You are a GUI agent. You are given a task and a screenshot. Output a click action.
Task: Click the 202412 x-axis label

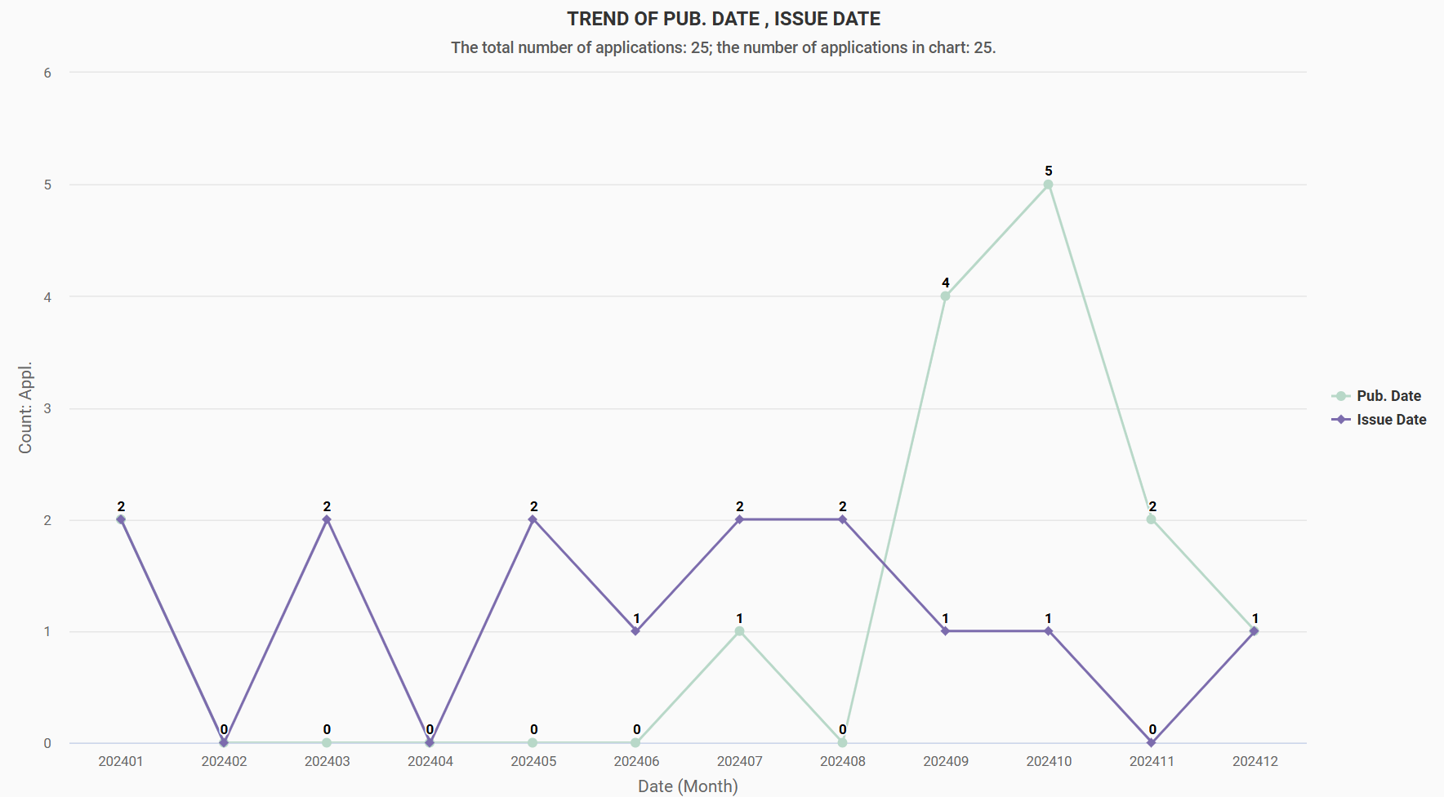[1255, 761]
